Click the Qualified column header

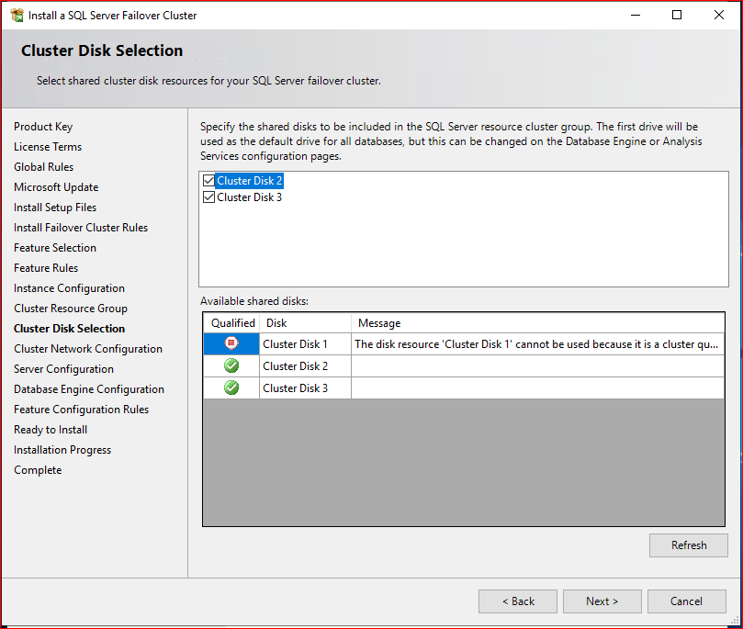click(x=232, y=323)
